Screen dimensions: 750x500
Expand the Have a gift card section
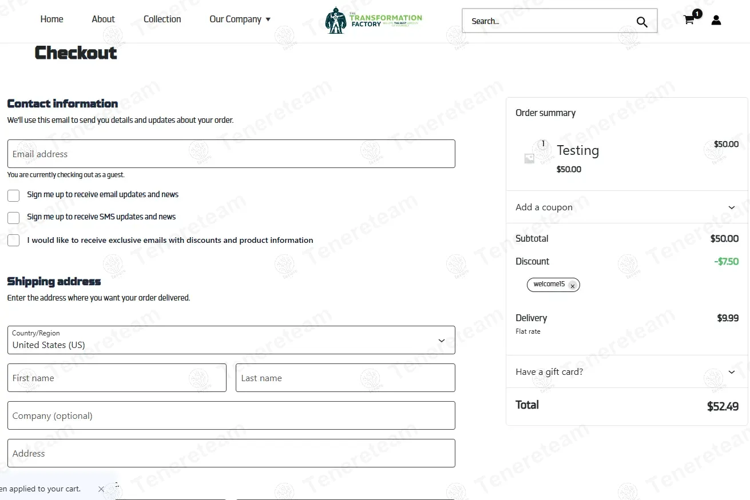click(x=627, y=371)
